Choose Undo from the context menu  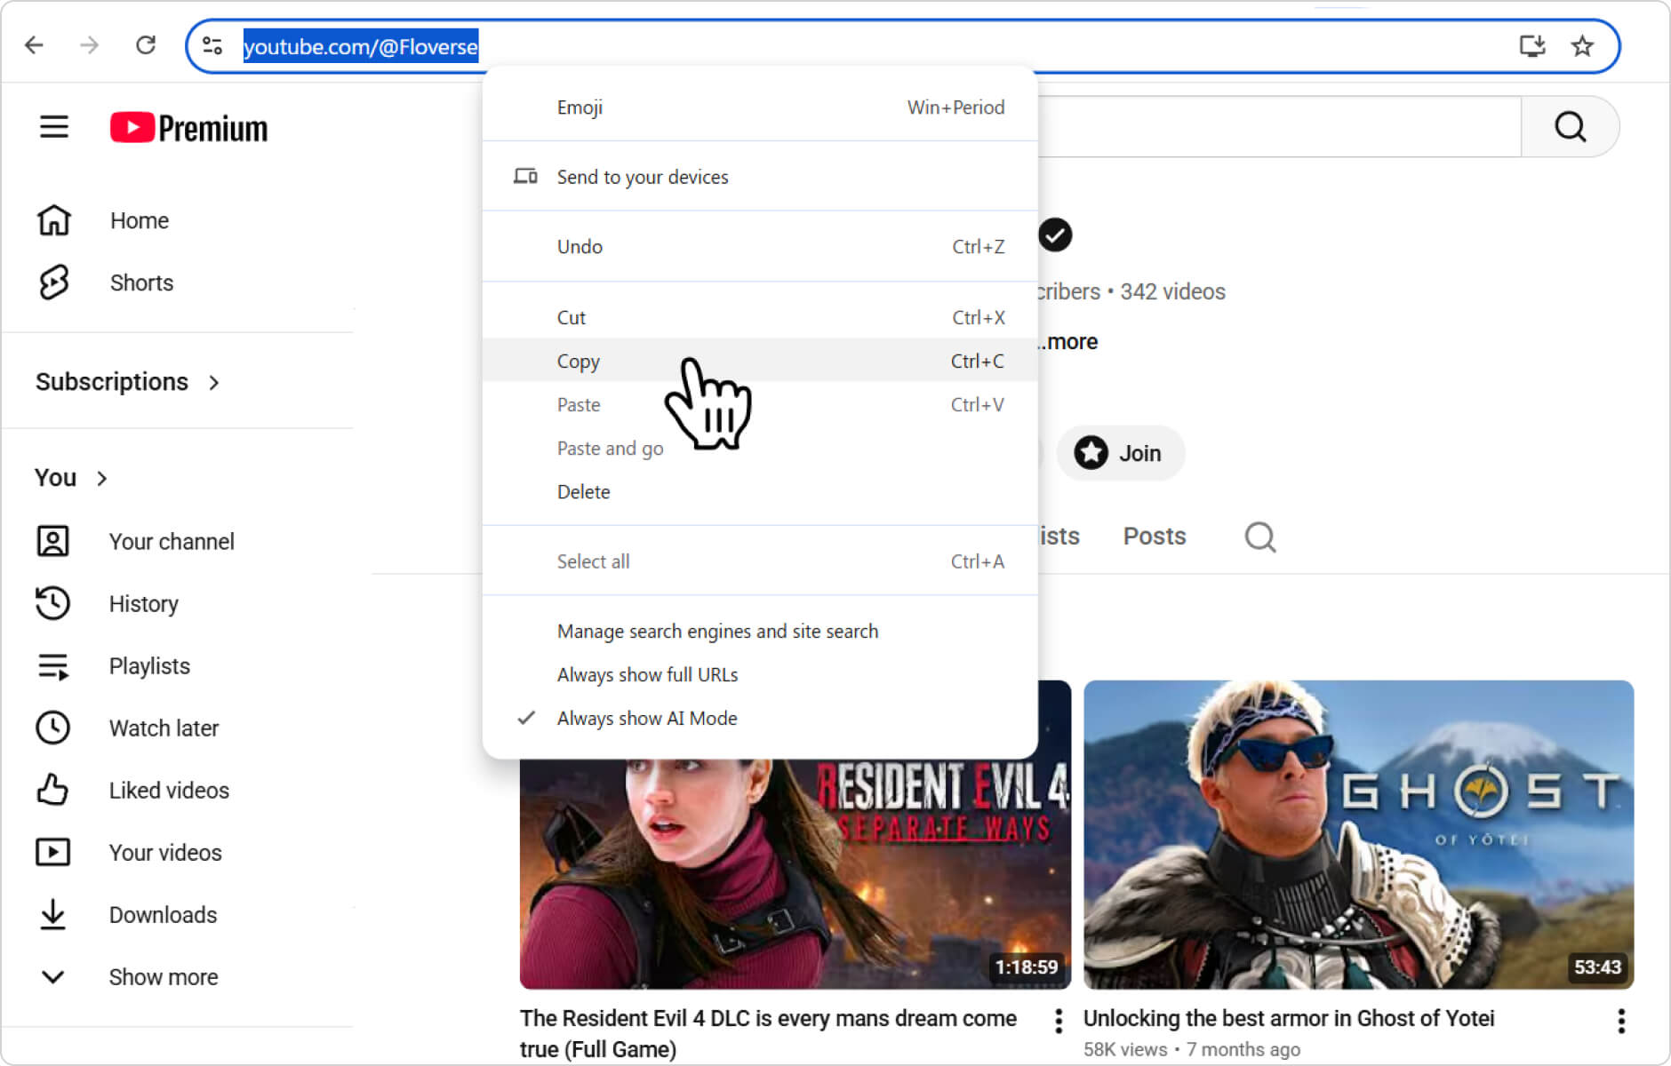[x=760, y=246]
